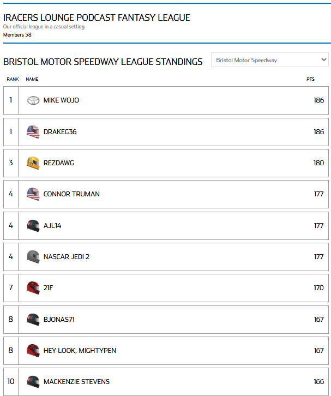Select the NASCAR JEDI 2 name
The height and width of the screenshot is (396, 331).
[x=66, y=256]
